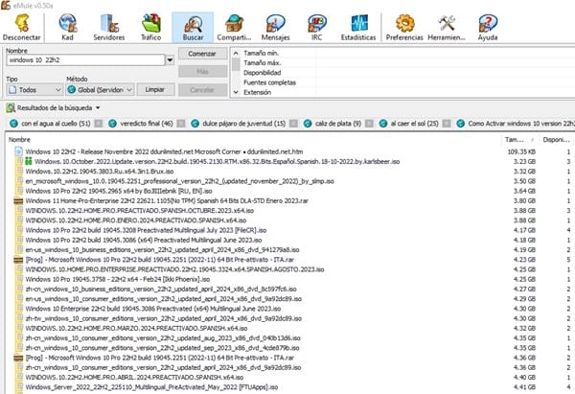The height and width of the screenshot is (394, 575).
Task: Click the Limpiar button
Action: pyautogui.click(x=154, y=89)
